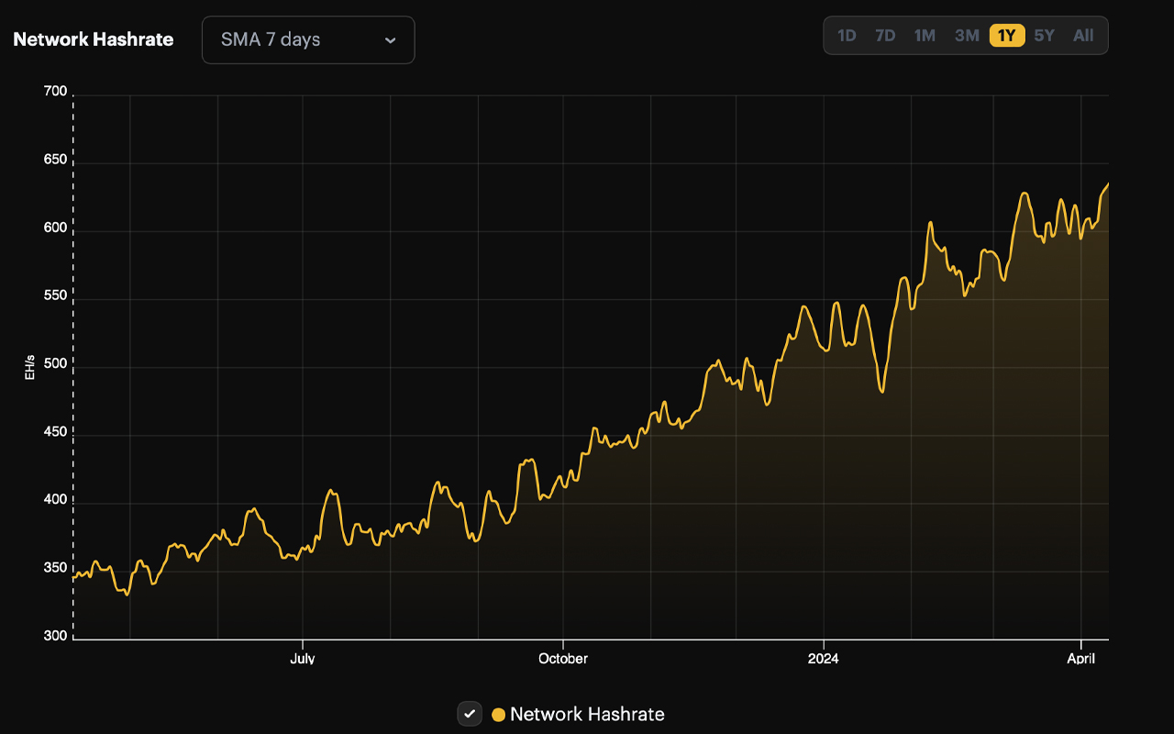Select the 1M range button
Screen dimensions: 1174x734
coord(924,35)
